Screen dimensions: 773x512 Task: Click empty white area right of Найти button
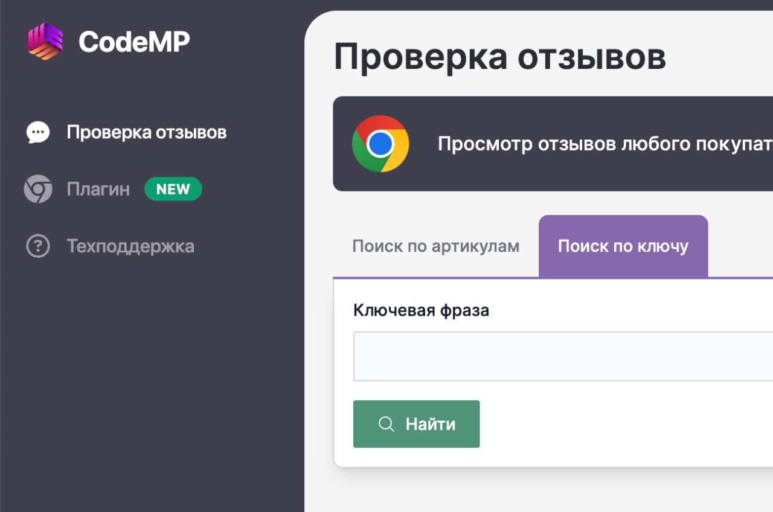point(622,424)
